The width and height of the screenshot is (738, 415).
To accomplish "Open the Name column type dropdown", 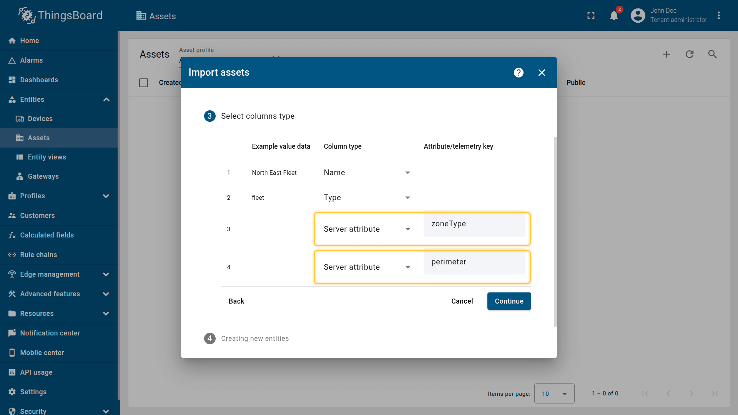I will tap(367, 173).
